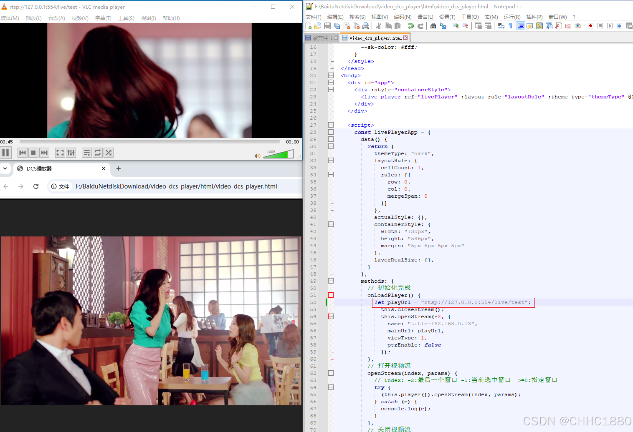
Task: Collapse fold at line 49 methods
Action: tap(331, 281)
